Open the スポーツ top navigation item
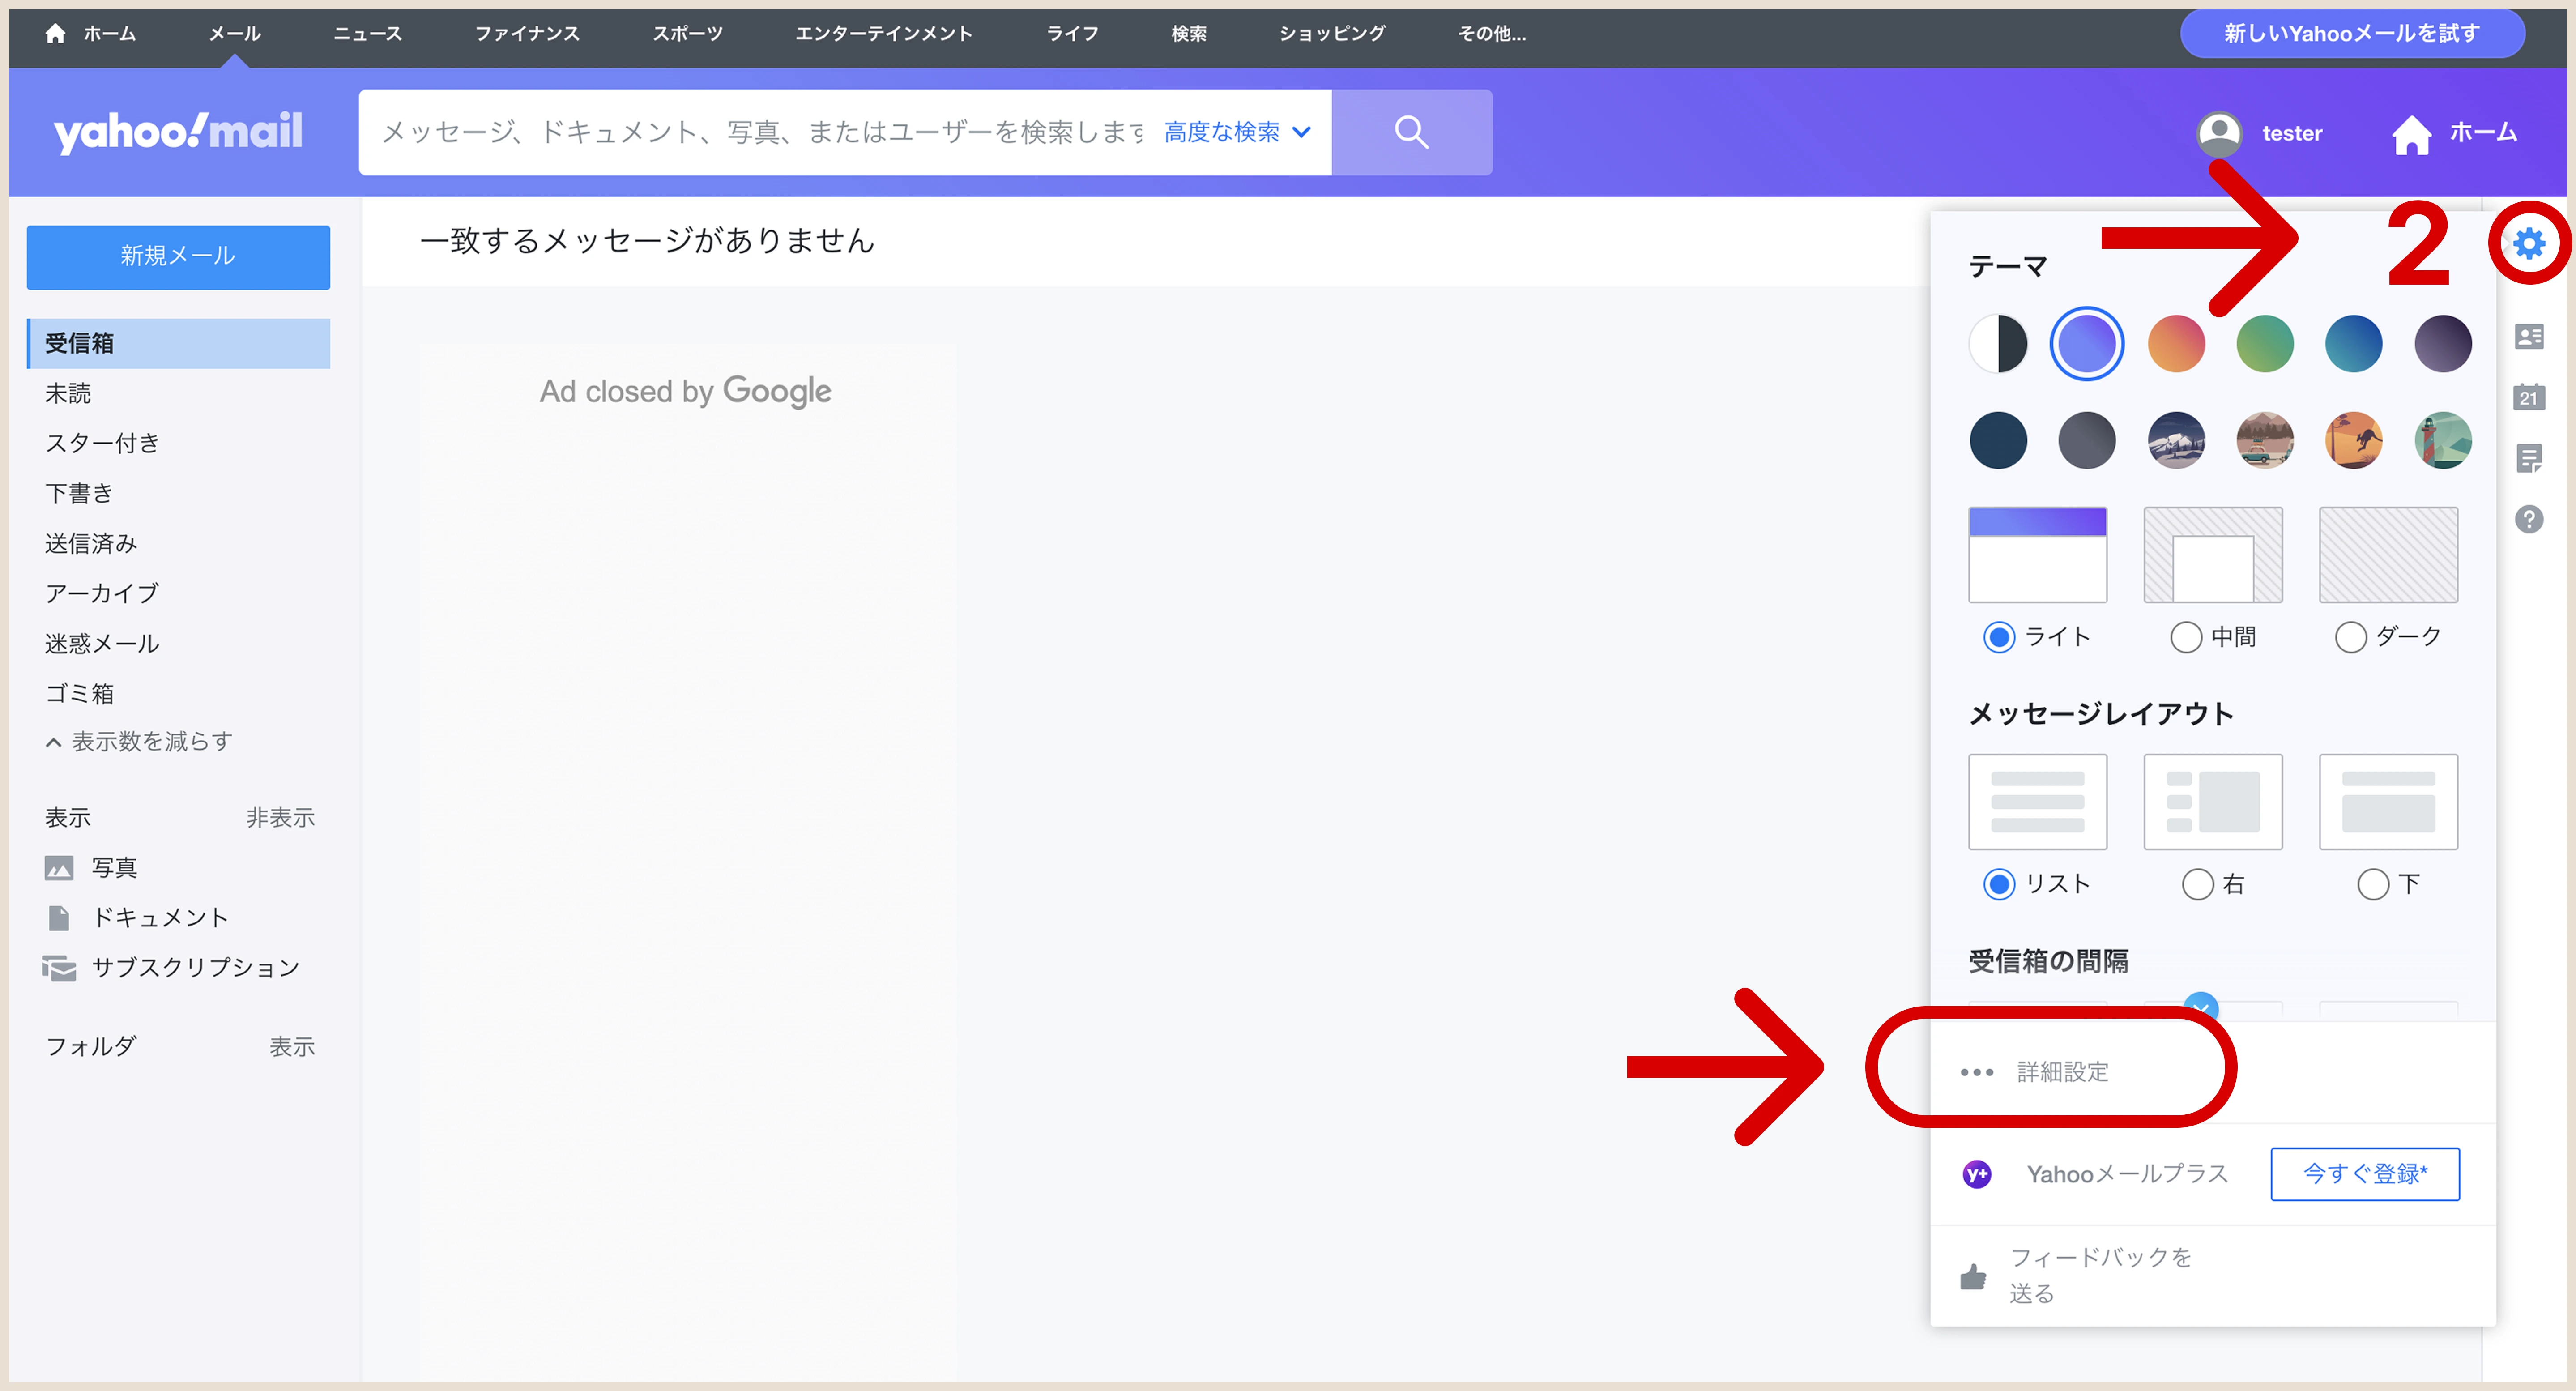The image size is (2576, 1391). 688,33
